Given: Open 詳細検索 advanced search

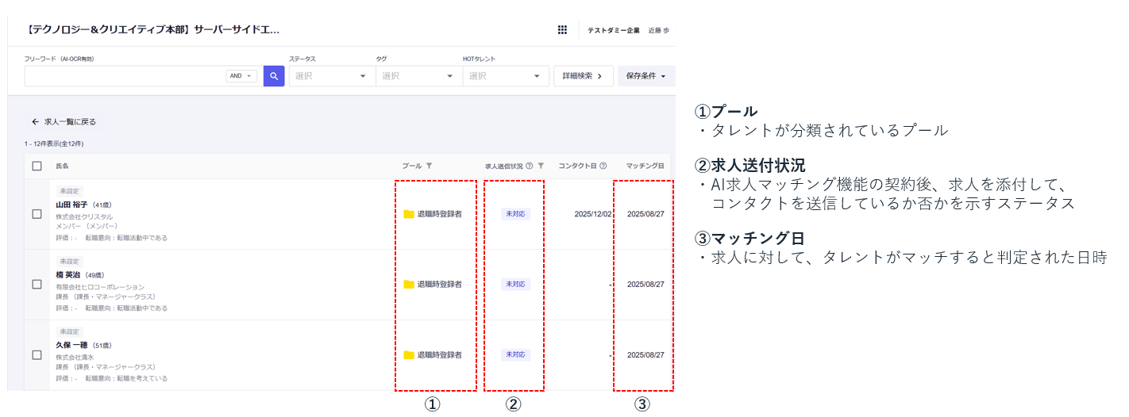Looking at the screenshot, I should (583, 76).
